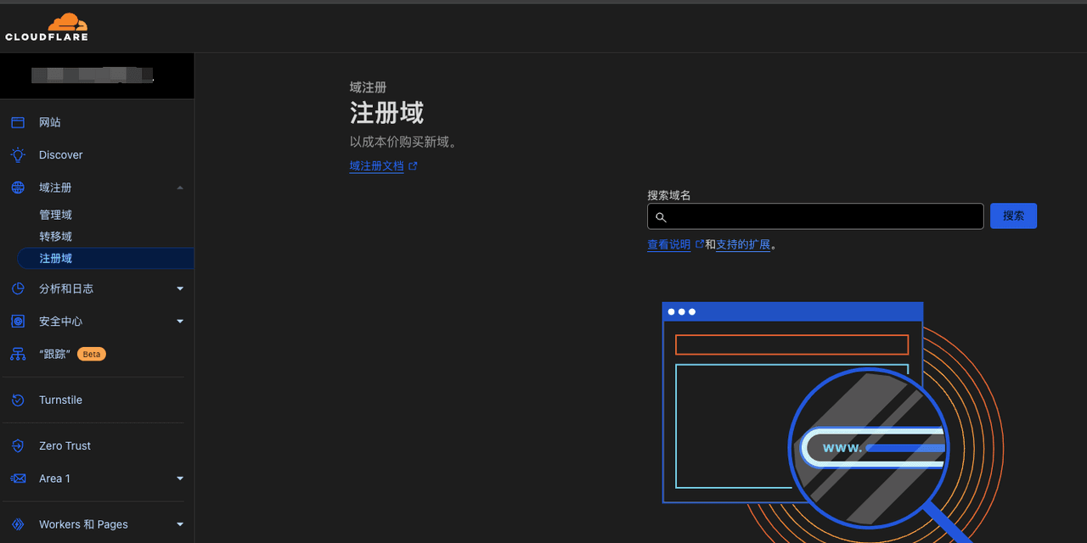The image size is (1087, 543).
Task: Click external link icon beside 查看说明
Action: (700, 244)
